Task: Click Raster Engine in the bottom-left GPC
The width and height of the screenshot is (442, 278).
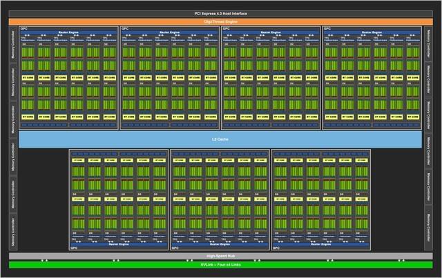Action: [118, 243]
